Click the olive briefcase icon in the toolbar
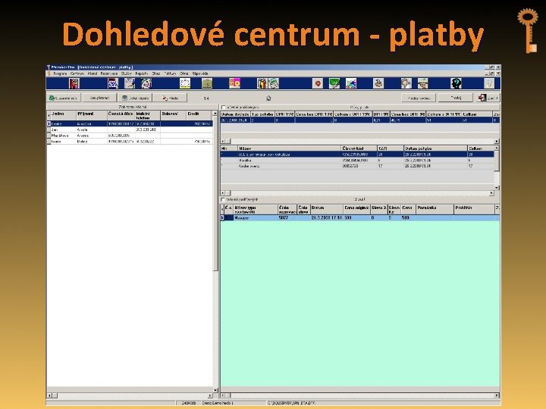 (207, 83)
